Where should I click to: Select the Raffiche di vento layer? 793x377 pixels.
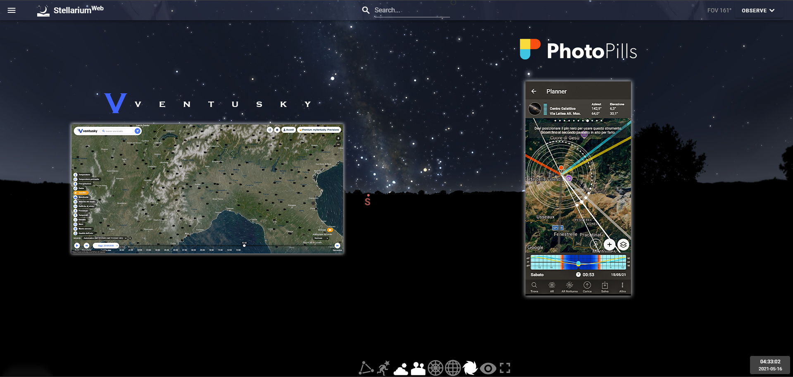[84, 206]
